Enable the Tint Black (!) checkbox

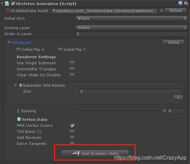(72, 132)
